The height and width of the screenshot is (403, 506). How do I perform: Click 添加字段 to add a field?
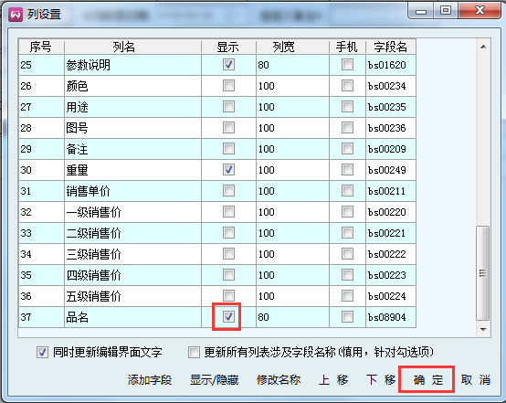pos(150,380)
